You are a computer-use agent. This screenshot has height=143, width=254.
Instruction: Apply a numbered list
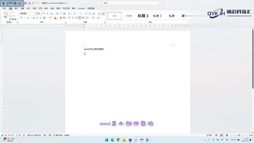point(75,14)
